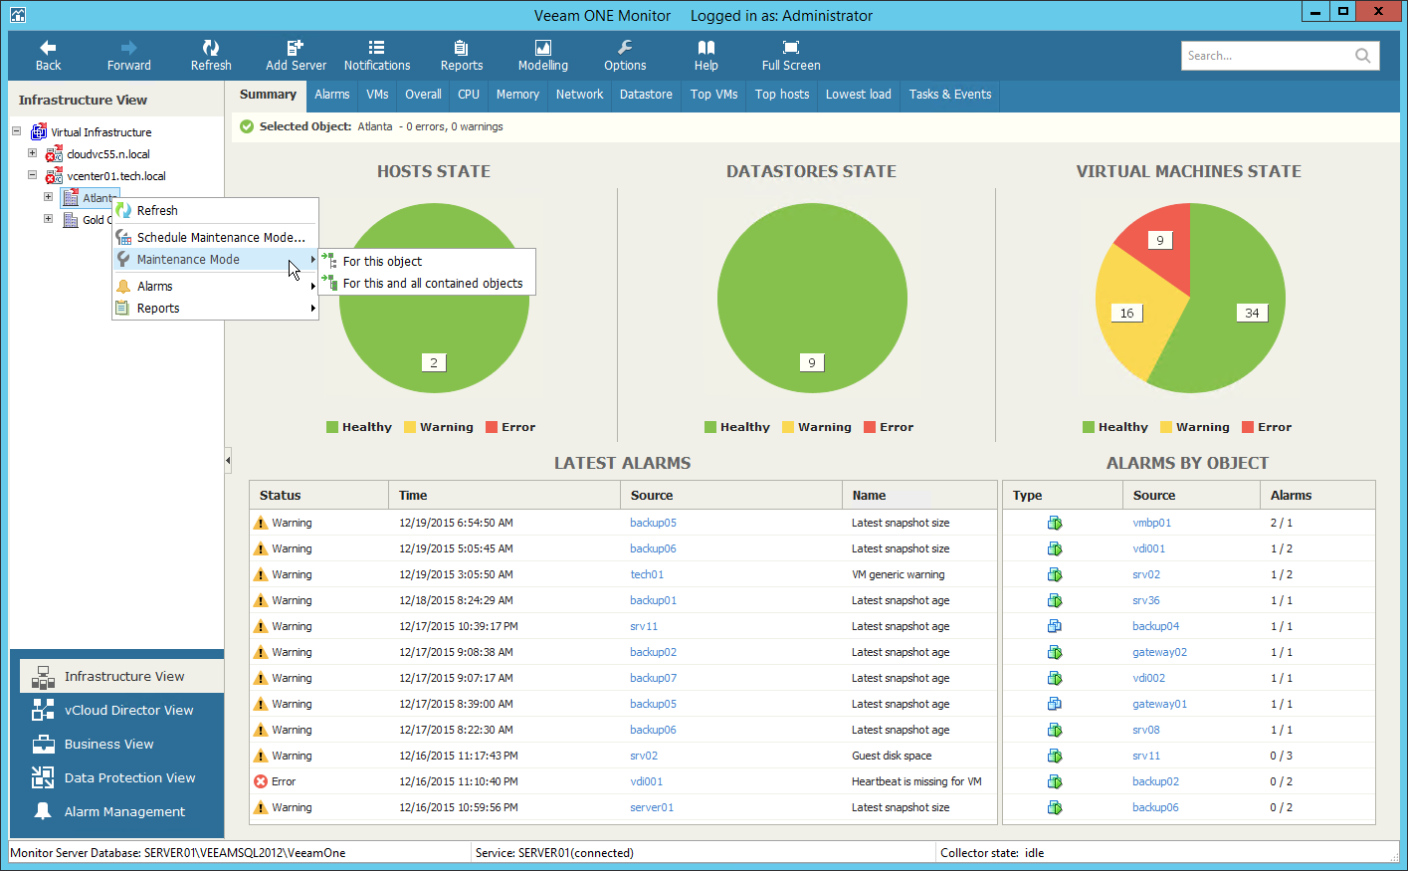Expand the Atlanta tree node
The image size is (1408, 871).
click(48, 197)
